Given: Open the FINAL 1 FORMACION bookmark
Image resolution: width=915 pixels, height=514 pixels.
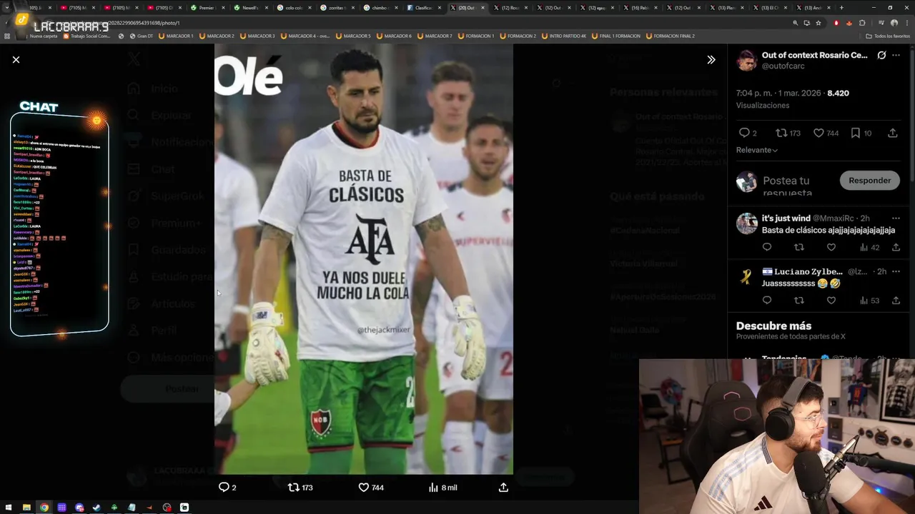Looking at the screenshot, I should pos(615,36).
